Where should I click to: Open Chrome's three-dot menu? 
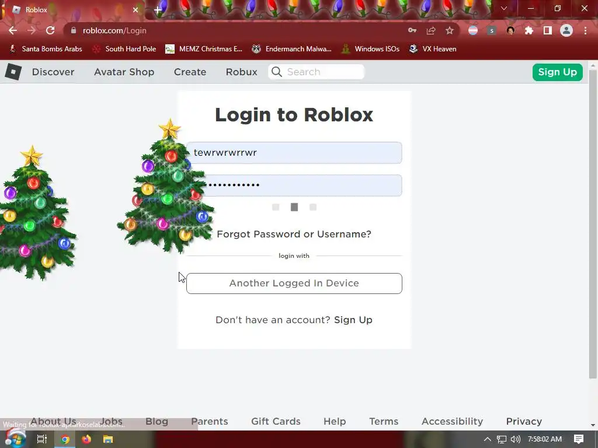pyautogui.click(x=585, y=30)
